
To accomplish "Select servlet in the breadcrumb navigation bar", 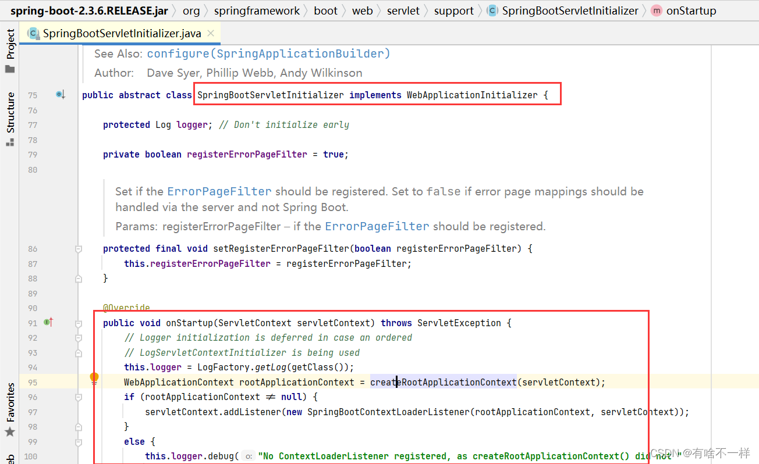I will point(403,10).
